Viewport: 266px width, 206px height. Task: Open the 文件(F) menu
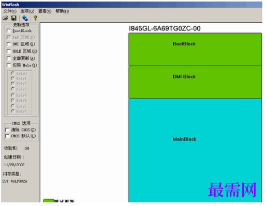pyautogui.click(x=10, y=11)
